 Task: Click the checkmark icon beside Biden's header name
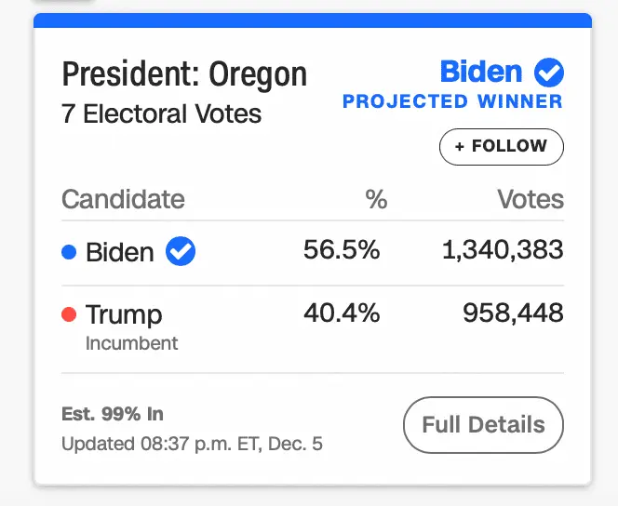click(x=549, y=72)
